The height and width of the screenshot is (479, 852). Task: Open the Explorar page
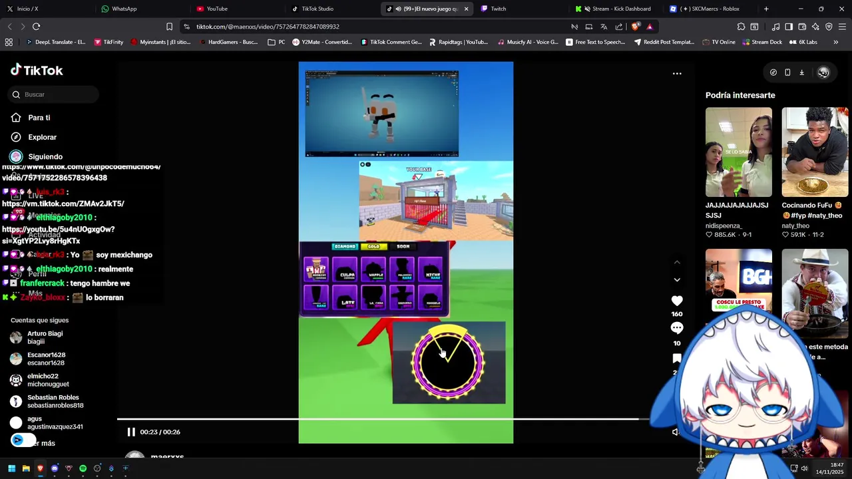click(x=42, y=137)
